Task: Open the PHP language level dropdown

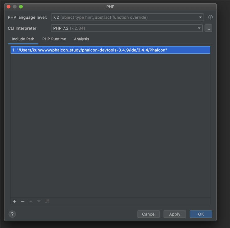Action: 127,17
